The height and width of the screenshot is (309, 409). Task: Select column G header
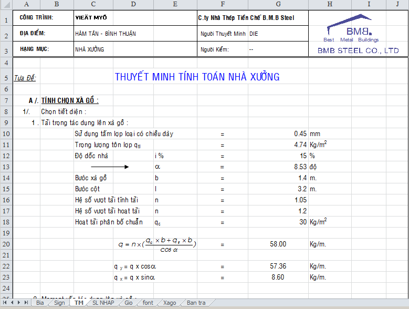[x=278, y=4]
